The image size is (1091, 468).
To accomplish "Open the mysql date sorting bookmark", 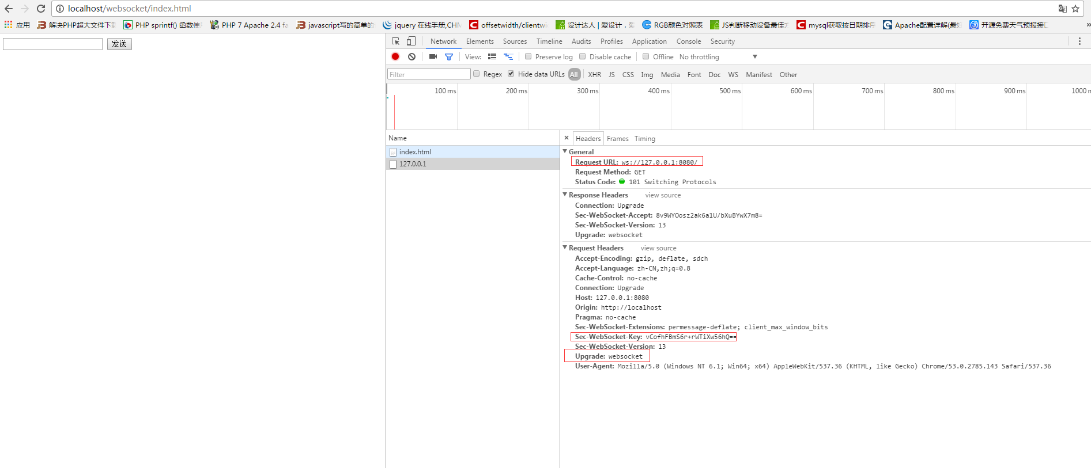I will [836, 25].
